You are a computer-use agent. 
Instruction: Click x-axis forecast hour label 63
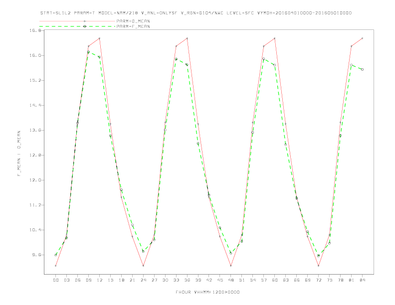[x=286, y=280]
